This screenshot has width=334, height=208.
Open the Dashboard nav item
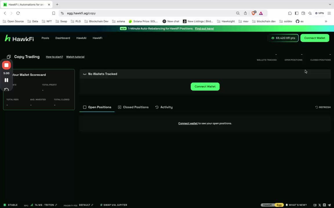[63, 38]
